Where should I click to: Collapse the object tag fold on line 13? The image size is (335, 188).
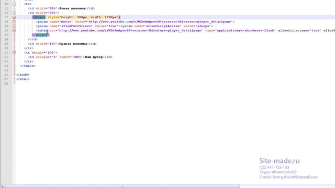point(14,17)
